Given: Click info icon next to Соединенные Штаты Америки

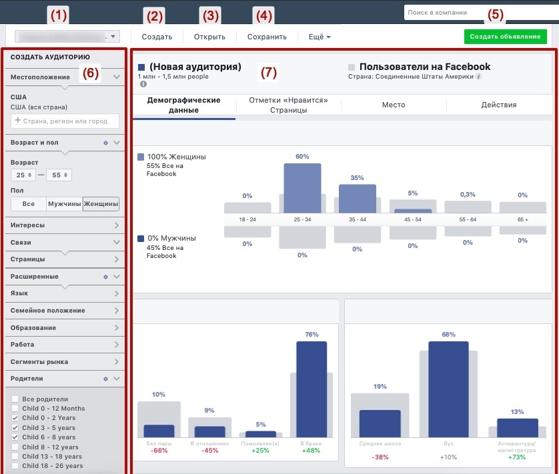Looking at the screenshot, I should tap(479, 76).
